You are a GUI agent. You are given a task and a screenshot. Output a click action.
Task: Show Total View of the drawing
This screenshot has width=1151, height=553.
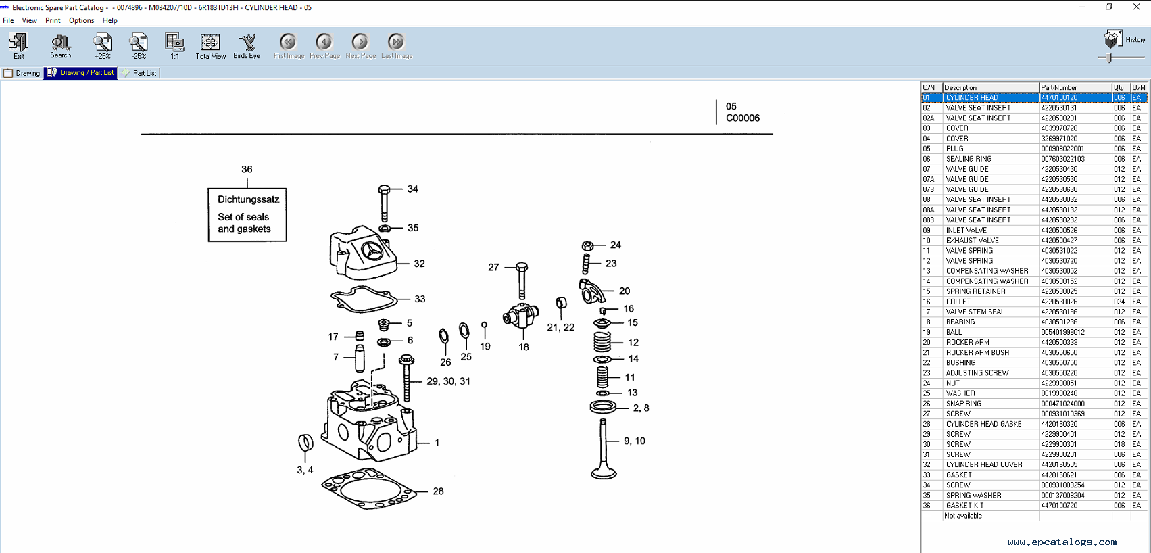(x=210, y=45)
